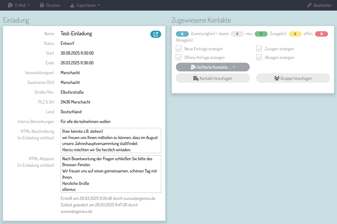Click the E-Mail envelope icon
337x224 pixels.
tap(10, 5)
